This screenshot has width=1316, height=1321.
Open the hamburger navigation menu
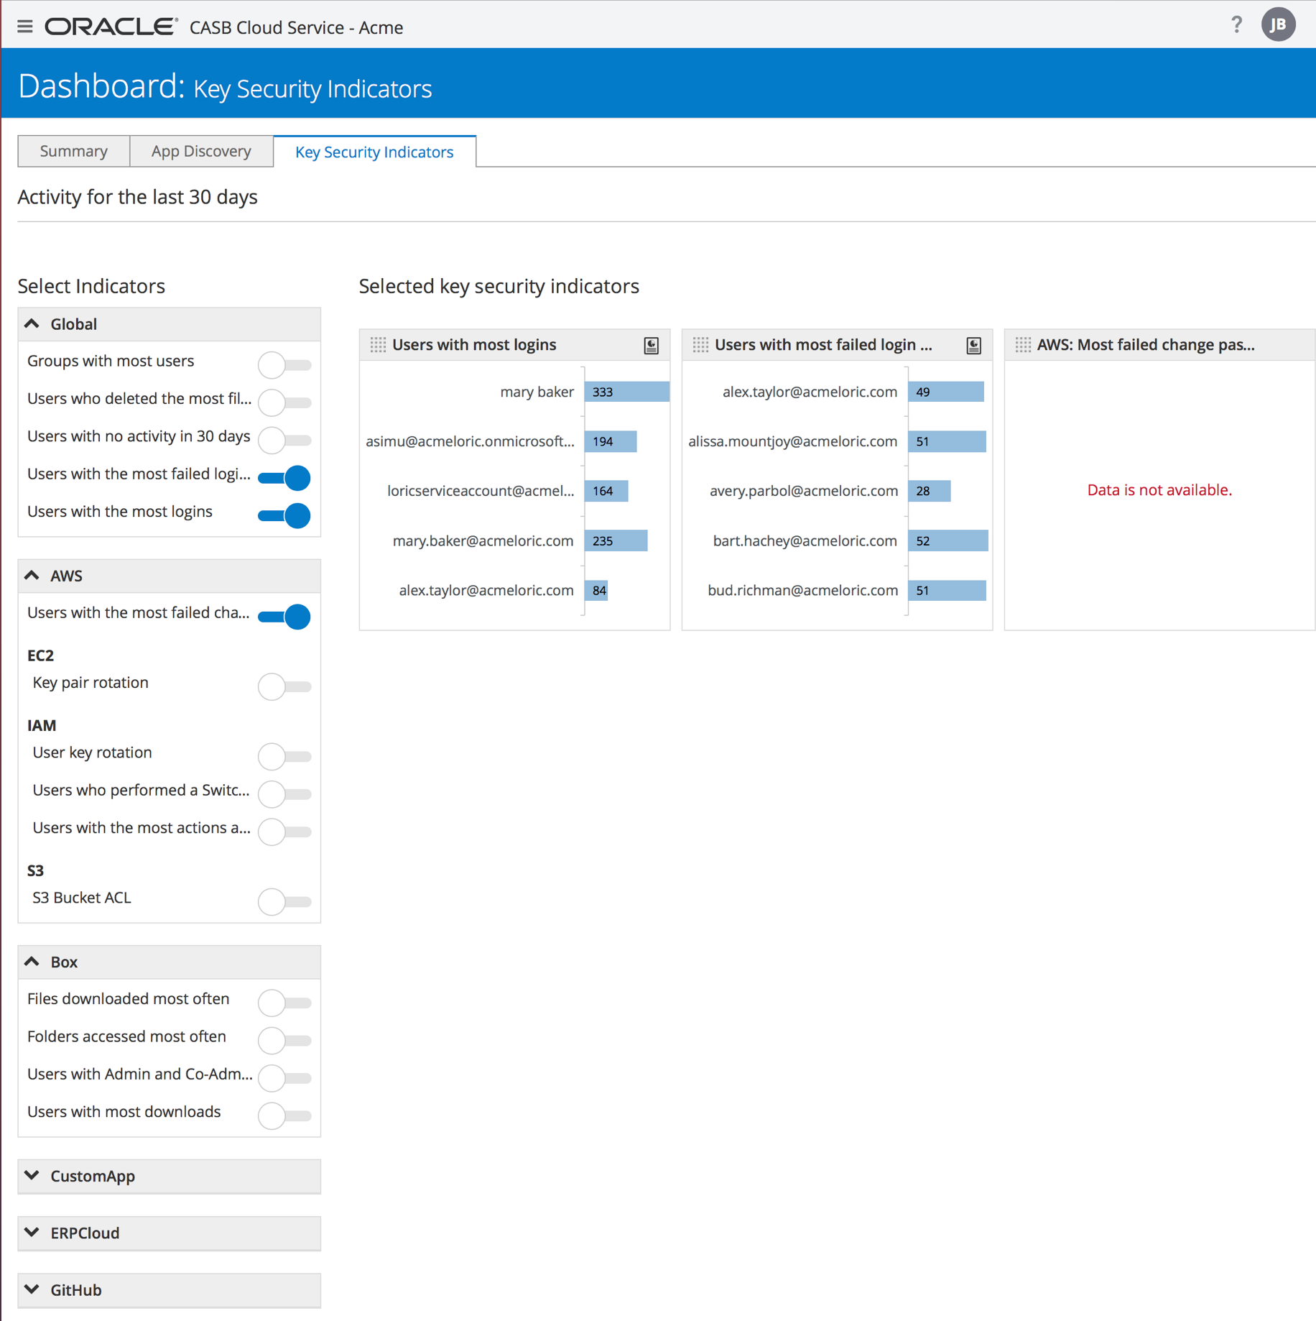tap(25, 27)
